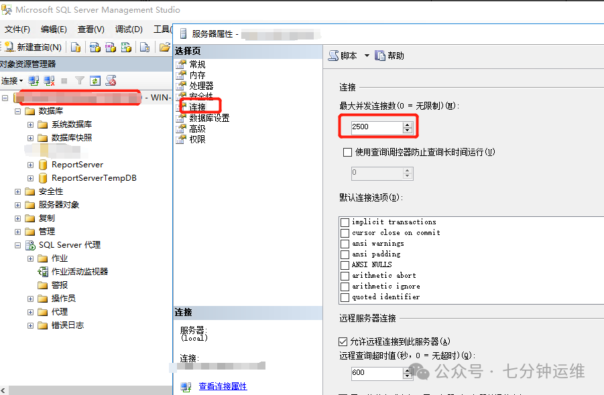Screen dimensions: 604x395
Task: Check the arithmetic abort option
Action: click(x=345, y=276)
